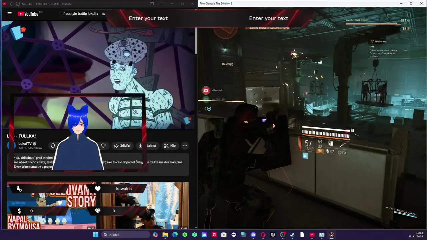
Task: Click the YouTube video player area
Action: point(98,75)
